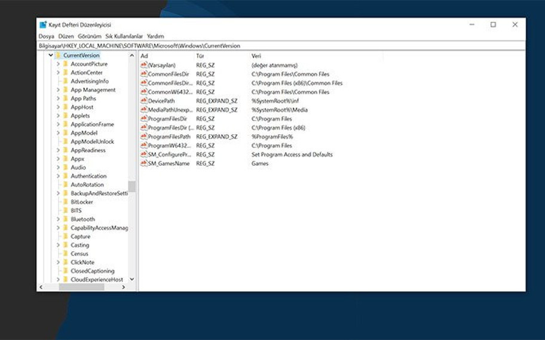
Task: Click the tree's vertical scrollbar down arrow
Action: (x=132, y=279)
